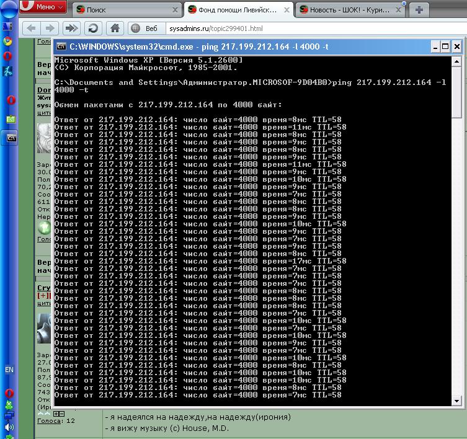This screenshot has height=439, width=467.
Task: Close the Поиск tab
Action: (175, 10)
